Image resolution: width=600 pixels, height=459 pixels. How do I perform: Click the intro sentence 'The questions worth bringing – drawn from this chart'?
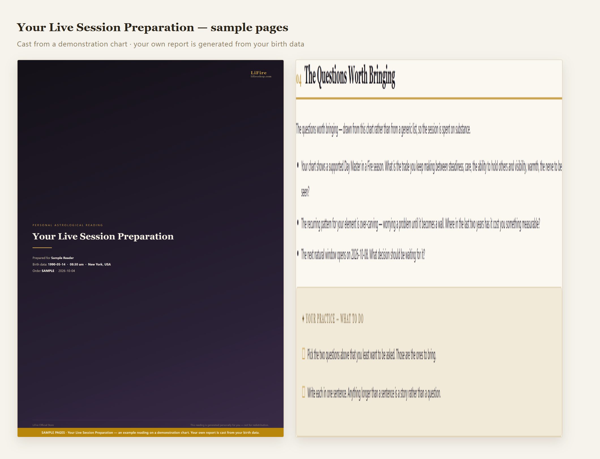(383, 129)
